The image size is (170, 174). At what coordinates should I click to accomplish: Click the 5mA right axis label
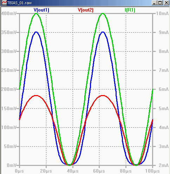click(164, 108)
